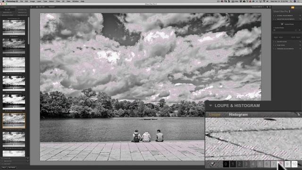302x170 pixels.
Task: Open the zoom level dropdown in top toolbar
Action: point(258,7)
